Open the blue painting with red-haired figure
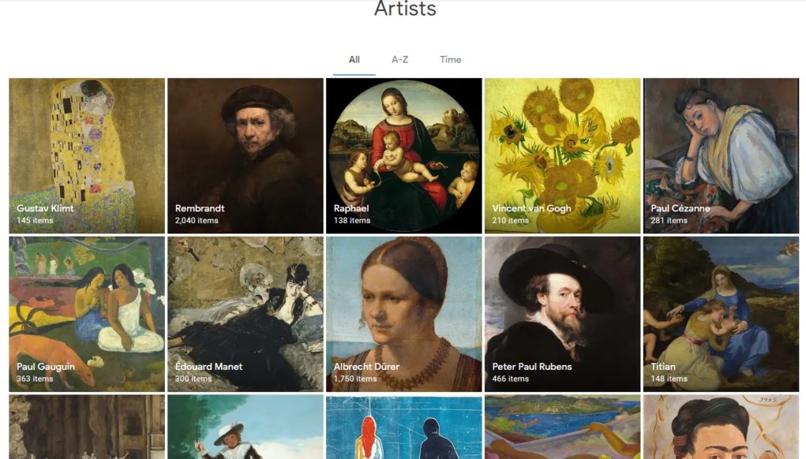Screen dimensions: 806x459 (x=404, y=427)
